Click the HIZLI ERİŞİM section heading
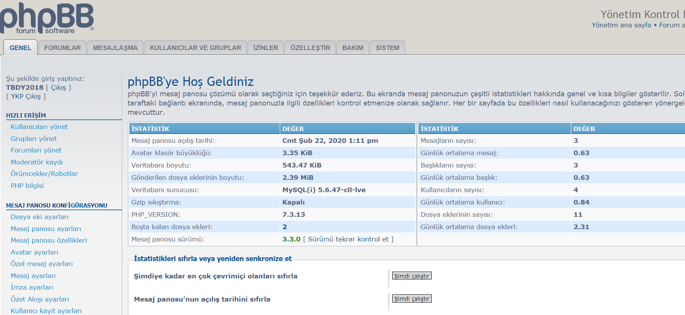 click(x=26, y=115)
